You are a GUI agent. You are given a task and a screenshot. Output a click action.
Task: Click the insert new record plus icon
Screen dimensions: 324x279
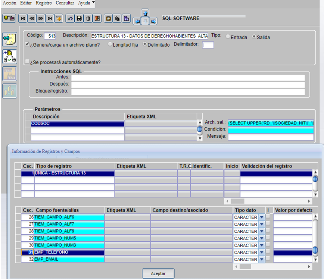59,18
